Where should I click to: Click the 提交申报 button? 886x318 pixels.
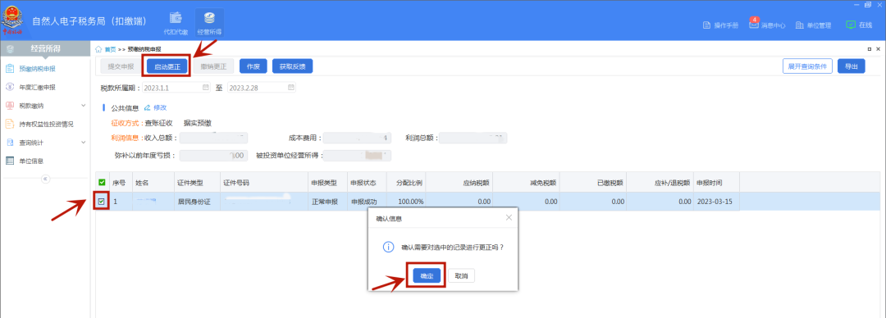point(121,66)
